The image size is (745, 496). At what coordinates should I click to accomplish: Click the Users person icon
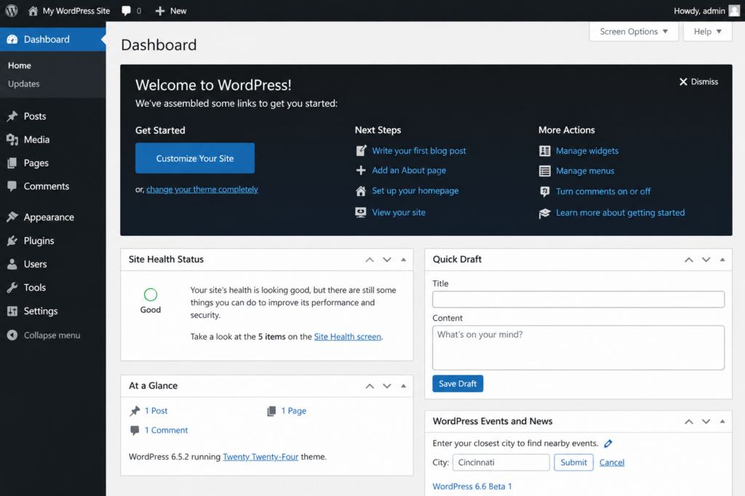[x=12, y=264]
